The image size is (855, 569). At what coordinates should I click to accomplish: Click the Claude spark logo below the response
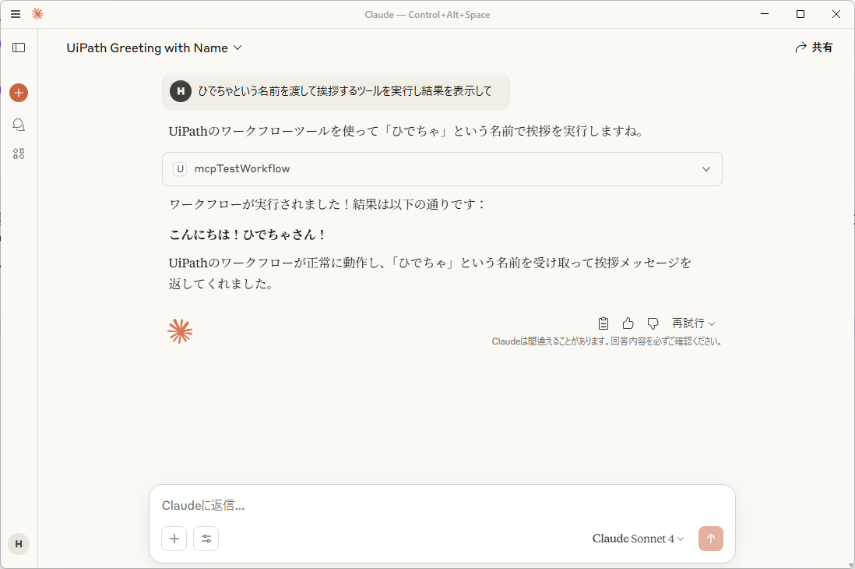(x=180, y=331)
